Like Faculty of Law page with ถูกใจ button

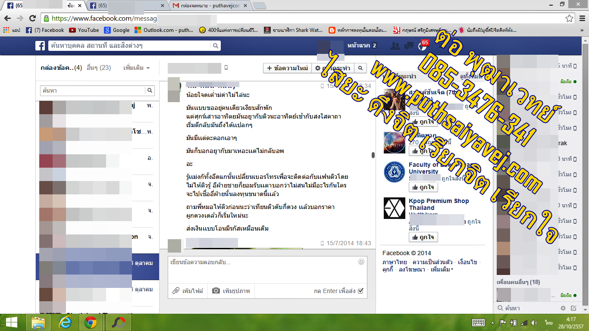(423, 187)
